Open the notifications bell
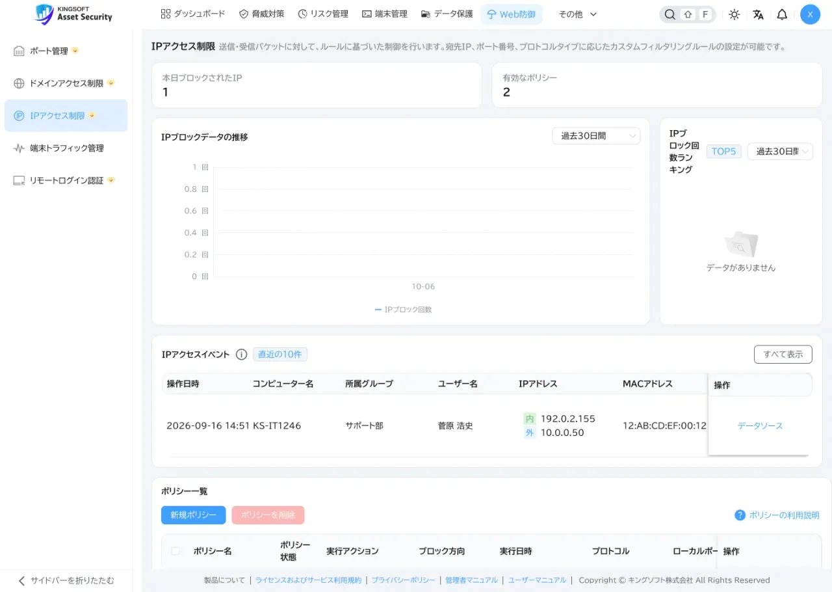832x592 pixels. pos(783,14)
